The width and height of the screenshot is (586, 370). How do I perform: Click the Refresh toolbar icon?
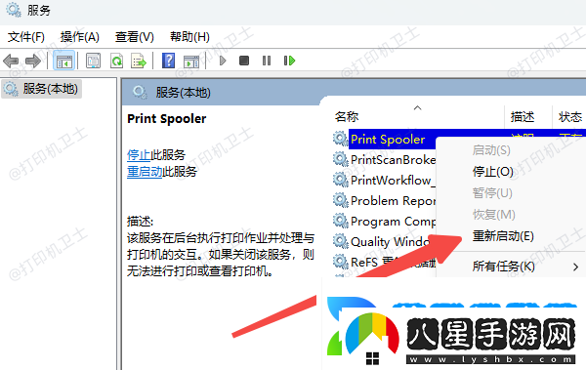(116, 61)
